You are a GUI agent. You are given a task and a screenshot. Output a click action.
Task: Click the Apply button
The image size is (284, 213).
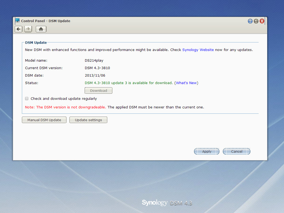[x=207, y=151]
